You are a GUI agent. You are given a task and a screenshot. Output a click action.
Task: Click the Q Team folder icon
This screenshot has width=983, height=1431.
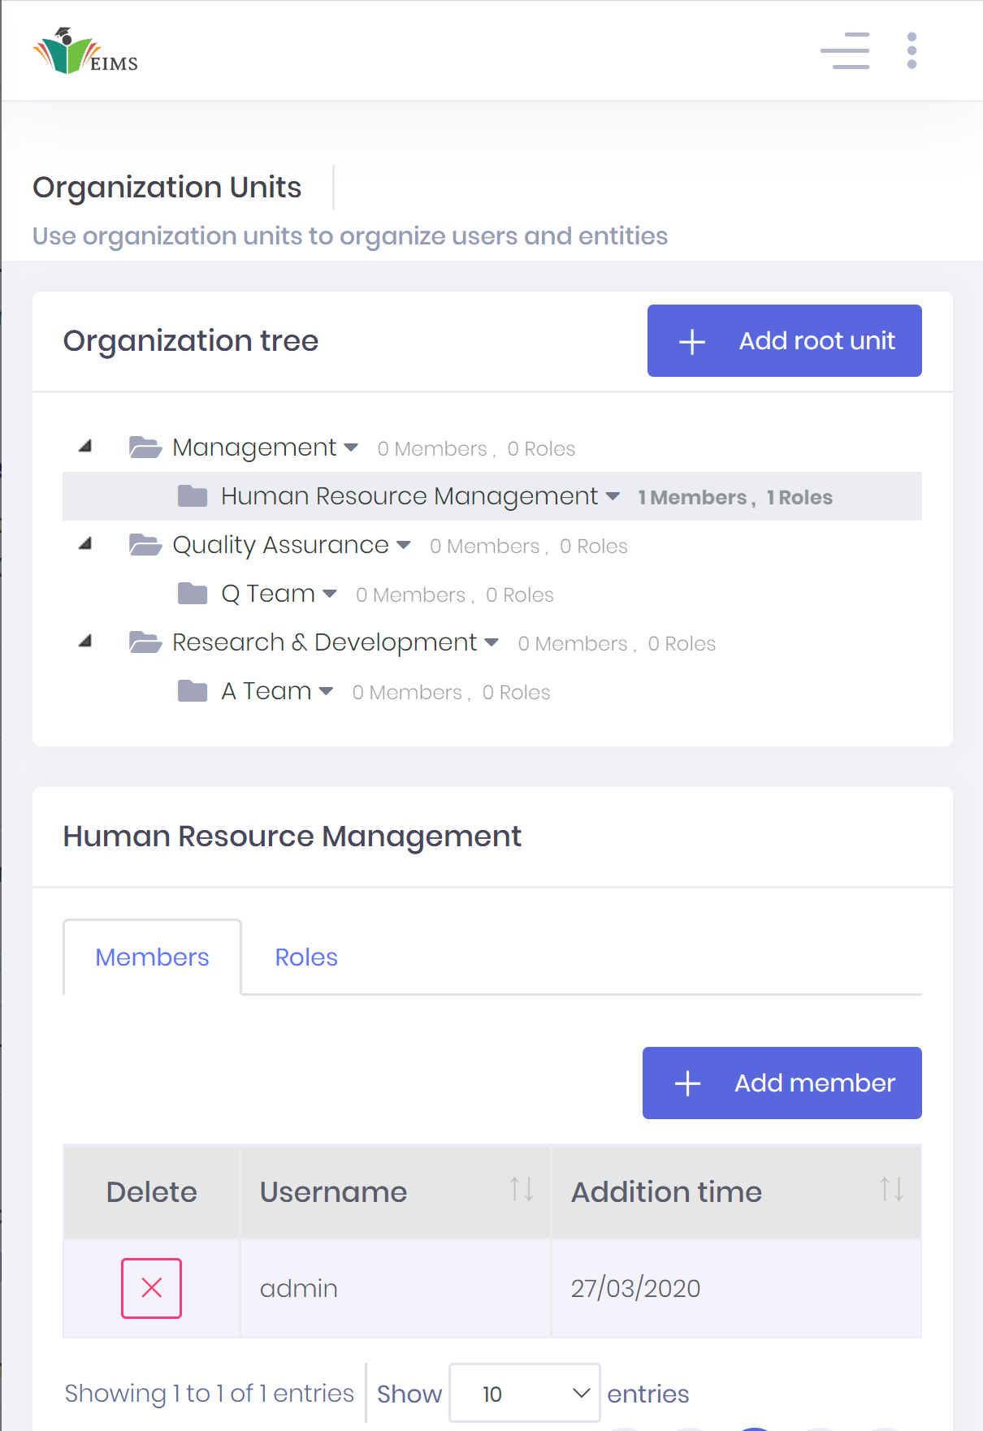coord(193,594)
